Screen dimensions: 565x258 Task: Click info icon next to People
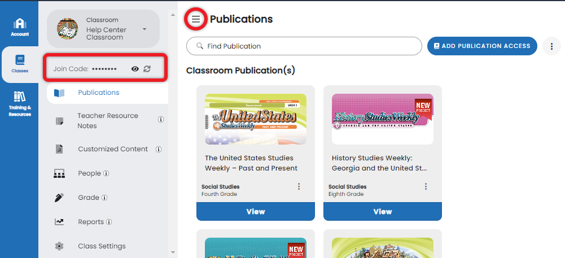click(106, 173)
